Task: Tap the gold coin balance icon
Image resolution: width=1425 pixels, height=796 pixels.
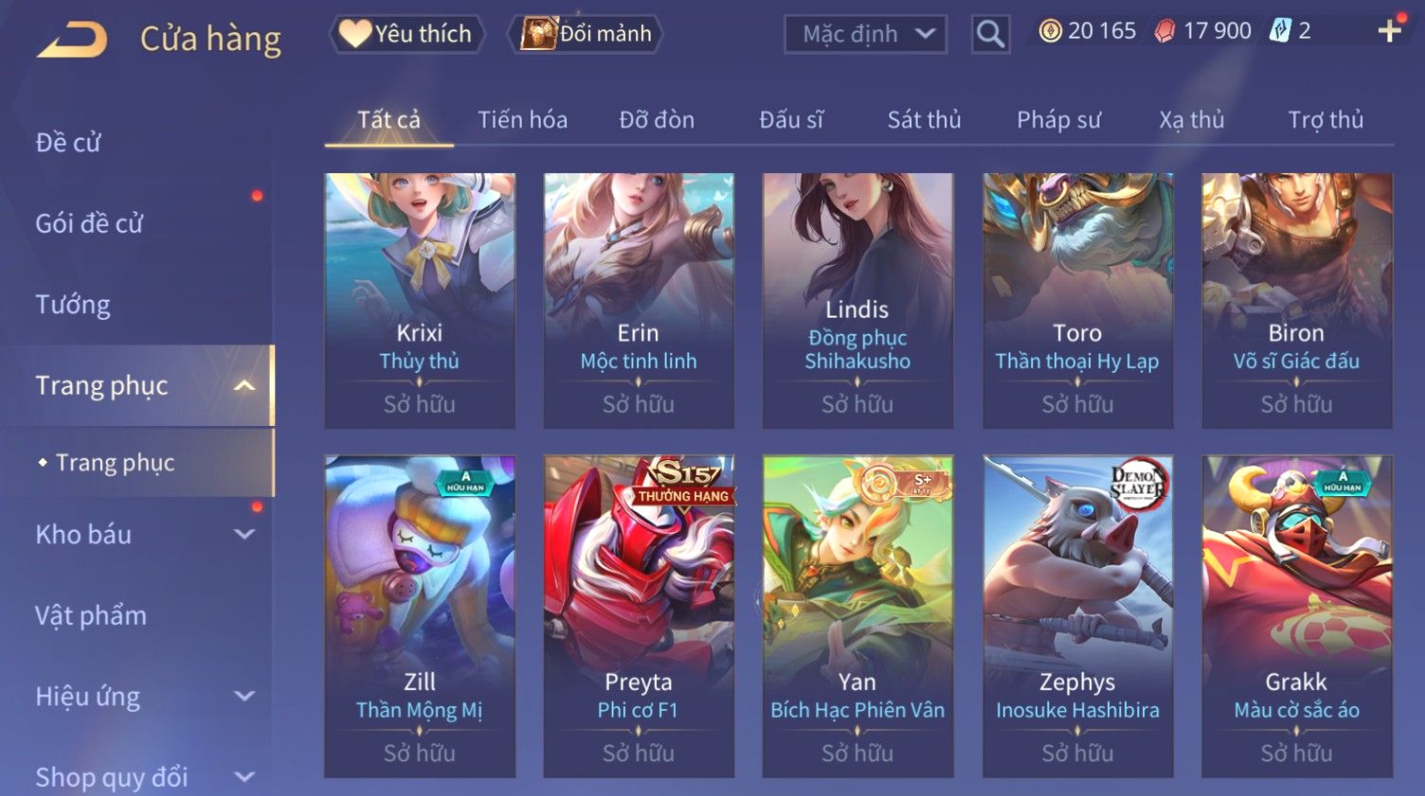Action: (x=1050, y=31)
